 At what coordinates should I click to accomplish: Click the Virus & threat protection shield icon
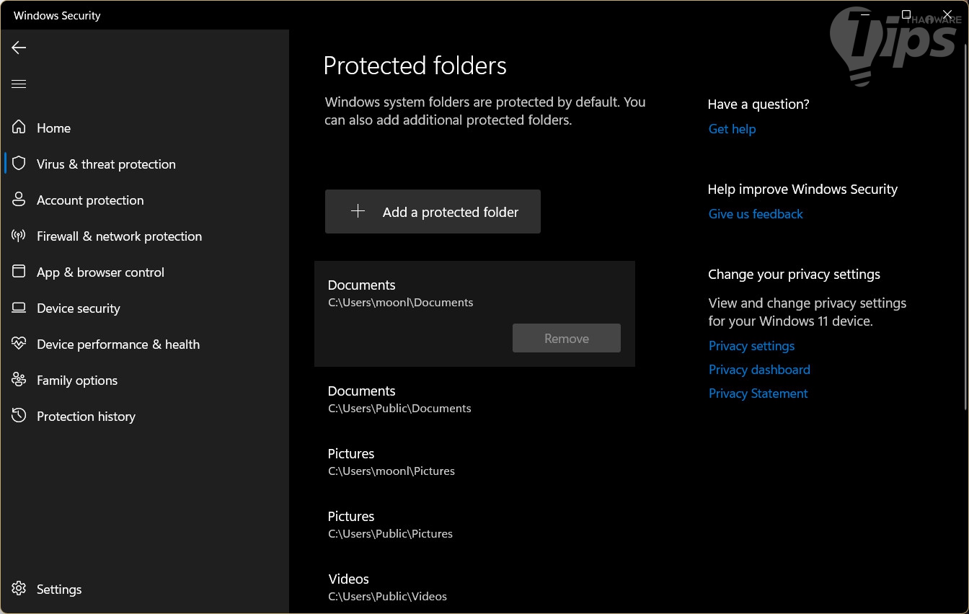pyautogui.click(x=19, y=164)
